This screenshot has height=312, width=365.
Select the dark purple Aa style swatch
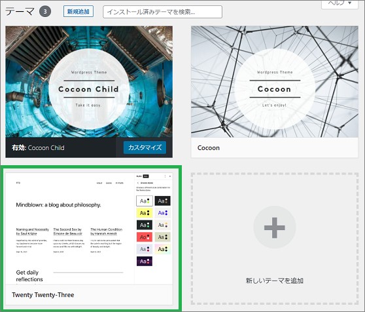[145, 262]
